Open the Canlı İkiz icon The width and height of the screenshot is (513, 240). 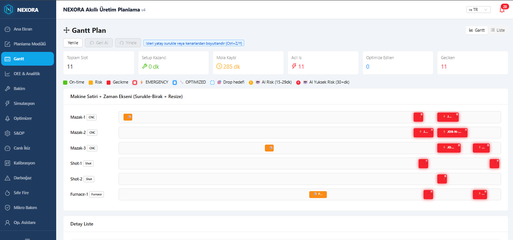click(7, 148)
